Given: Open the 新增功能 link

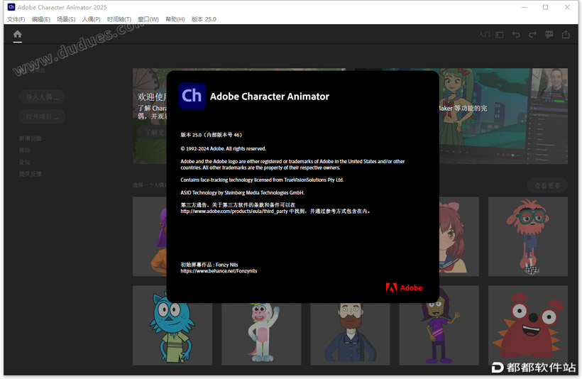Looking at the screenshot, I should coord(31,138).
